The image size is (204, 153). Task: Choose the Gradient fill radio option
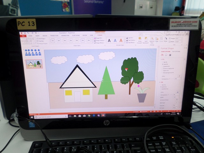tap(163, 66)
